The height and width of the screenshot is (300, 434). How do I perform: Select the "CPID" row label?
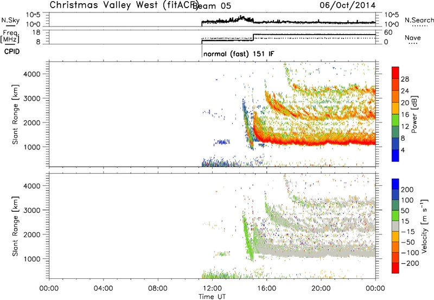tap(12, 51)
